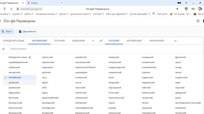Open the green shield protection icon
204x114 pixels.
186,9
